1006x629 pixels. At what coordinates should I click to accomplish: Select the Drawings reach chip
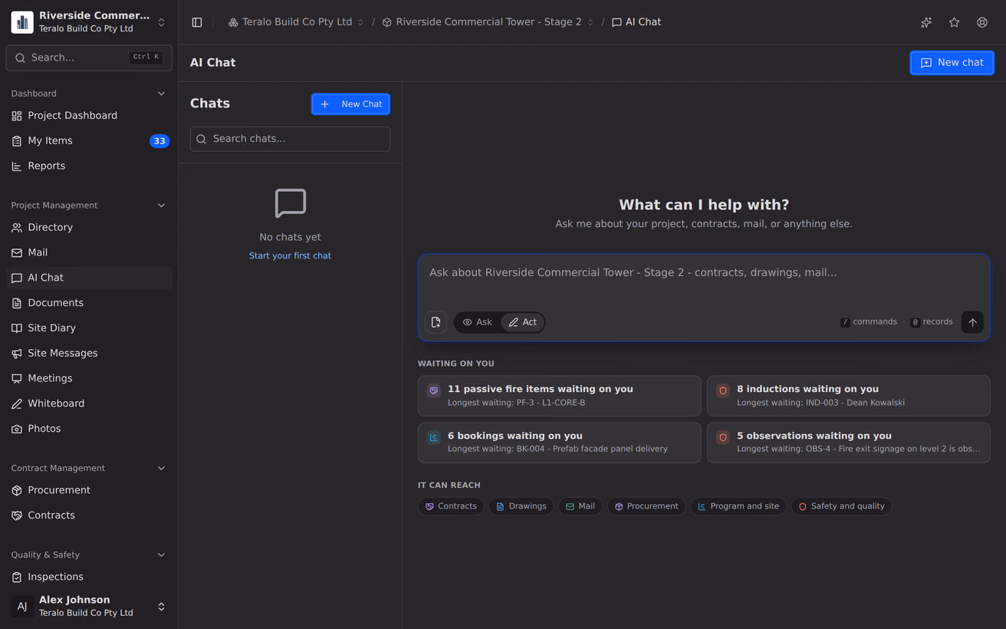coord(521,506)
